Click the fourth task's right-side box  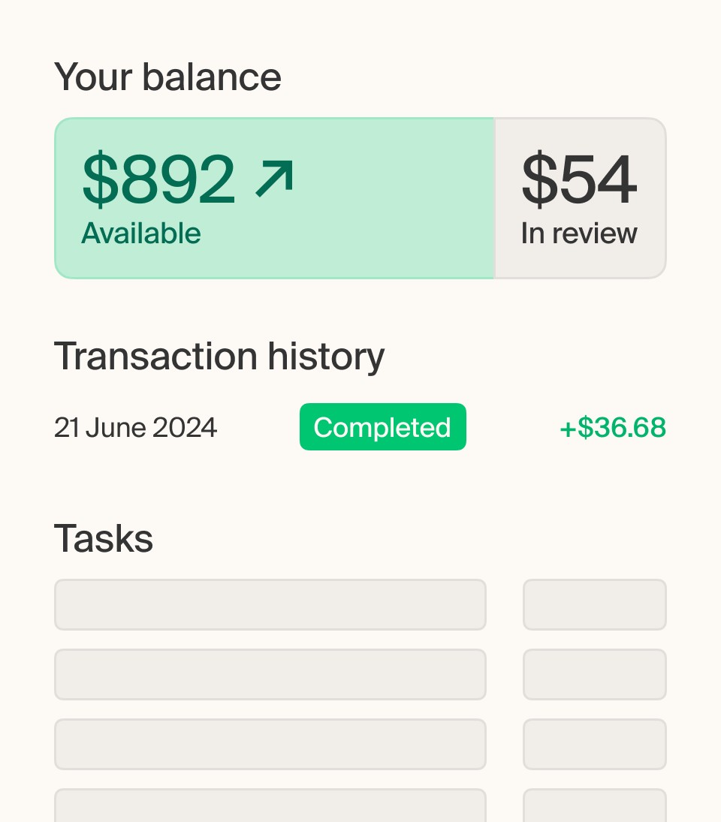click(x=595, y=805)
